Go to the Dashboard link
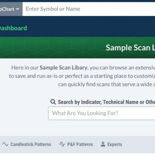The image size is (155, 155). (x=14, y=28)
